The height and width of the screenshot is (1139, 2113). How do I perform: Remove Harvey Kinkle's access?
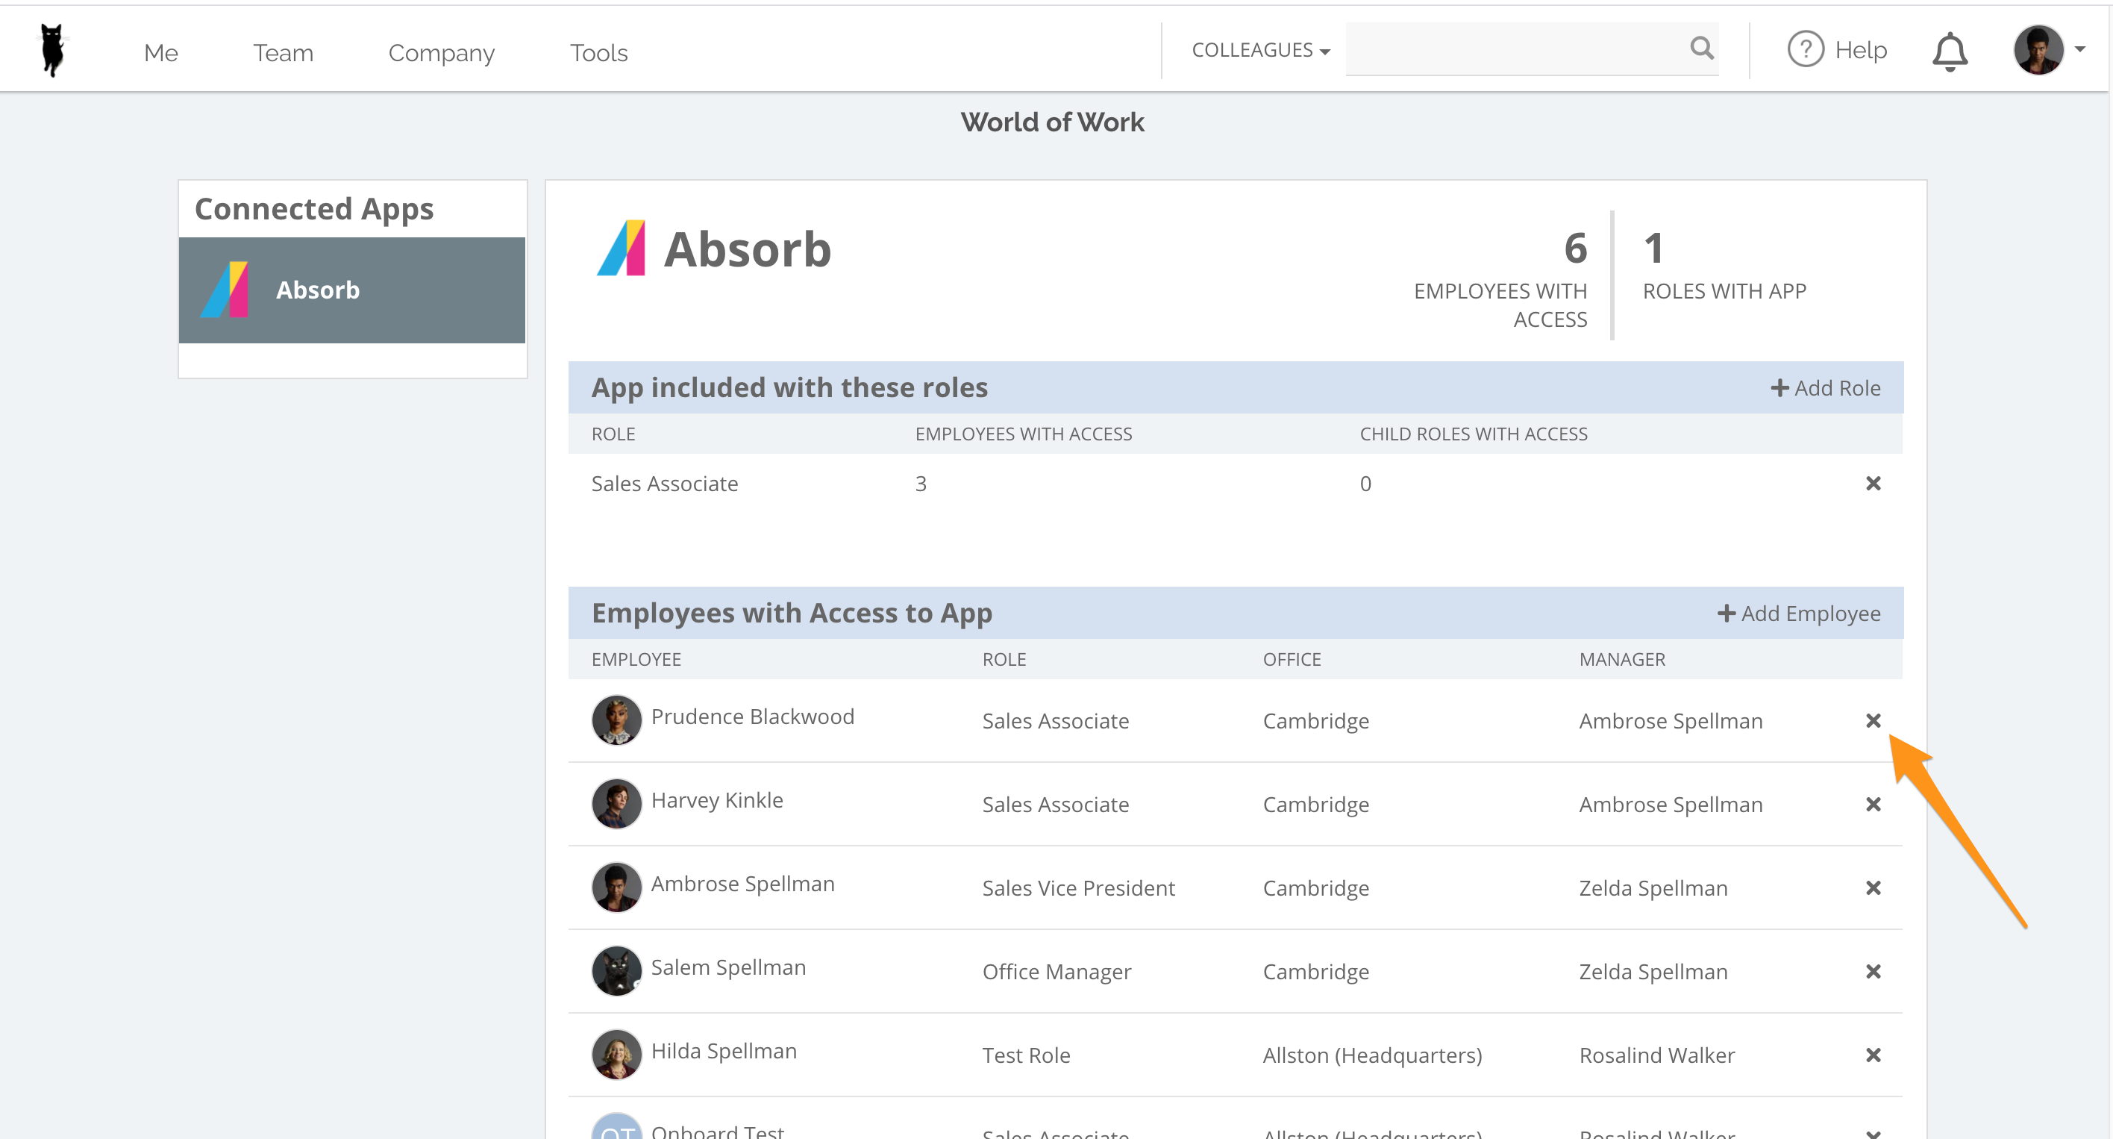(x=1873, y=804)
